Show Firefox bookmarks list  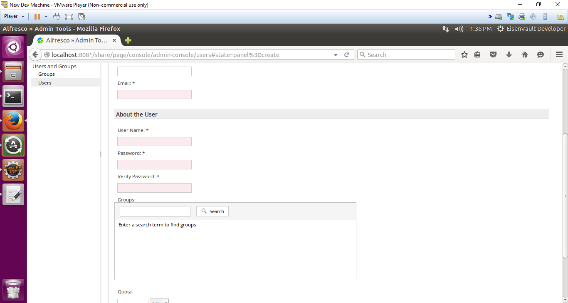click(477, 55)
